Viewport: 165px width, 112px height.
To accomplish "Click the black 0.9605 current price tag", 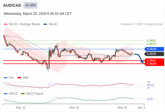I will [x=154, y=54].
